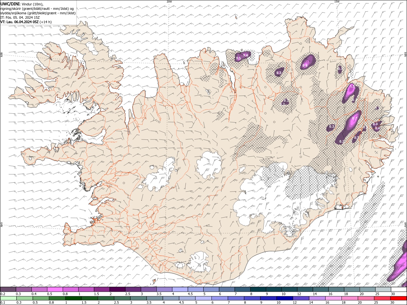The width and height of the screenshot is (407, 305).
Task: Click the '0.7' precipitation value on map
Action: click(x=355, y=118)
